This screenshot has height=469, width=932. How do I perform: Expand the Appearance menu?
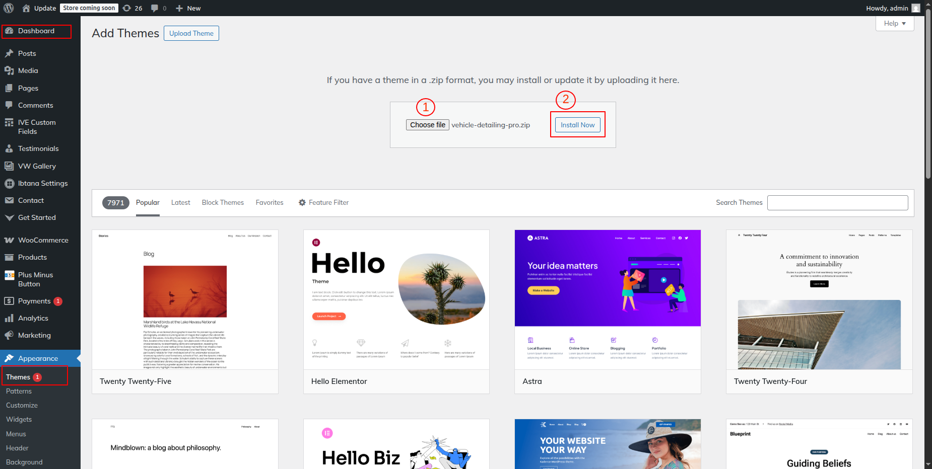[38, 358]
